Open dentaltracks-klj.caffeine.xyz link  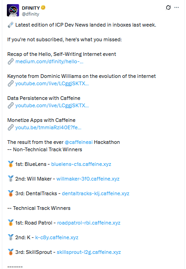pos(96,193)
